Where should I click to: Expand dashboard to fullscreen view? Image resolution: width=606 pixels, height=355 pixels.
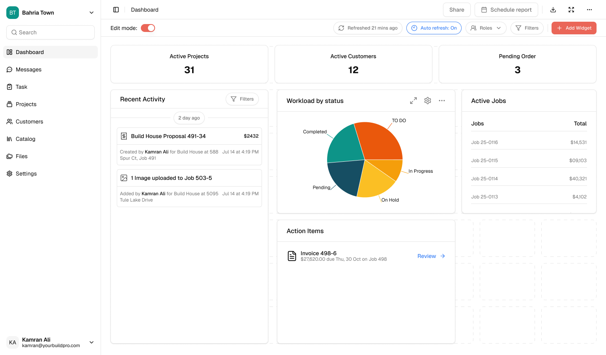point(571,9)
